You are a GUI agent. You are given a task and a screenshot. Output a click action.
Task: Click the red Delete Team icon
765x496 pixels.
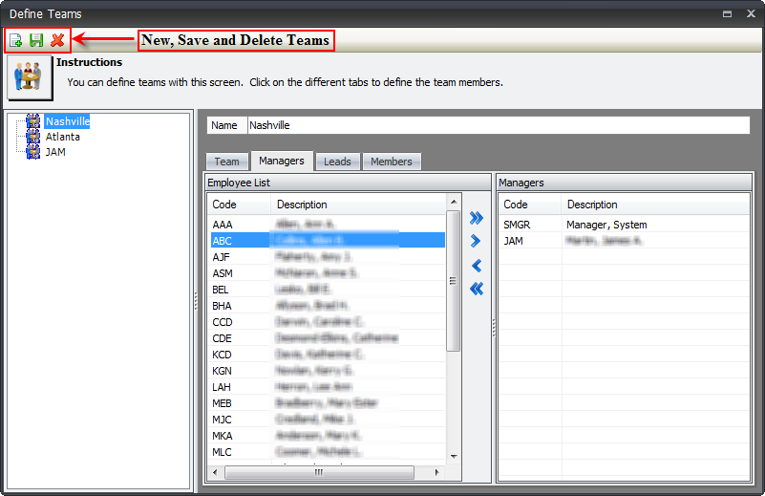pyautogui.click(x=57, y=40)
